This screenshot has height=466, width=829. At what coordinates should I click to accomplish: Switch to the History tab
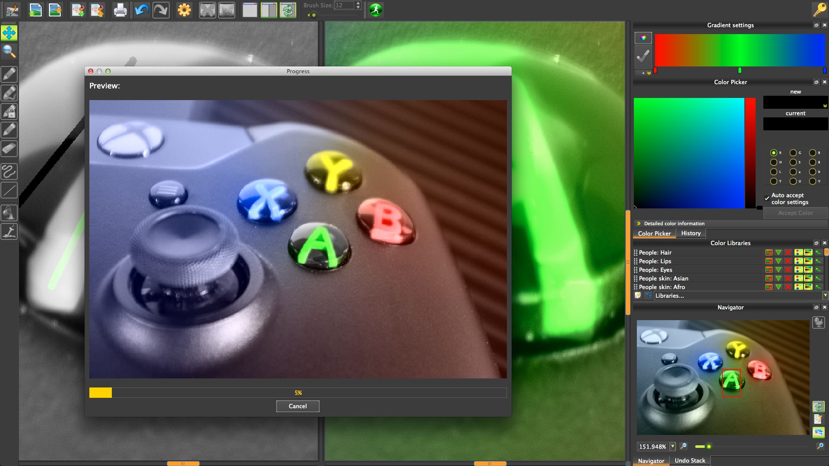(690, 233)
